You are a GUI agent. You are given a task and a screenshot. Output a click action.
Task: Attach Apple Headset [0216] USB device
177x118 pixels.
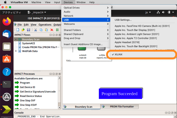tap(127, 42)
